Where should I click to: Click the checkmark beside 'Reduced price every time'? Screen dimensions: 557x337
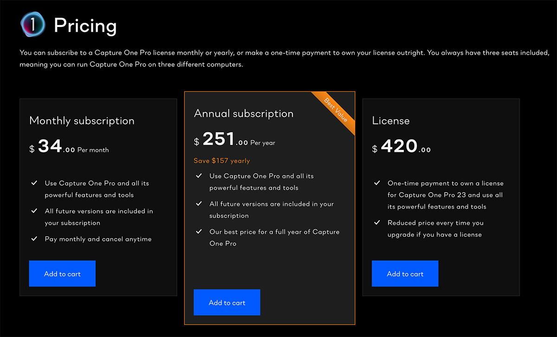coord(377,223)
